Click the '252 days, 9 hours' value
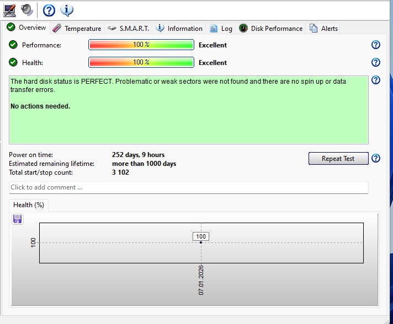 [x=139, y=155]
